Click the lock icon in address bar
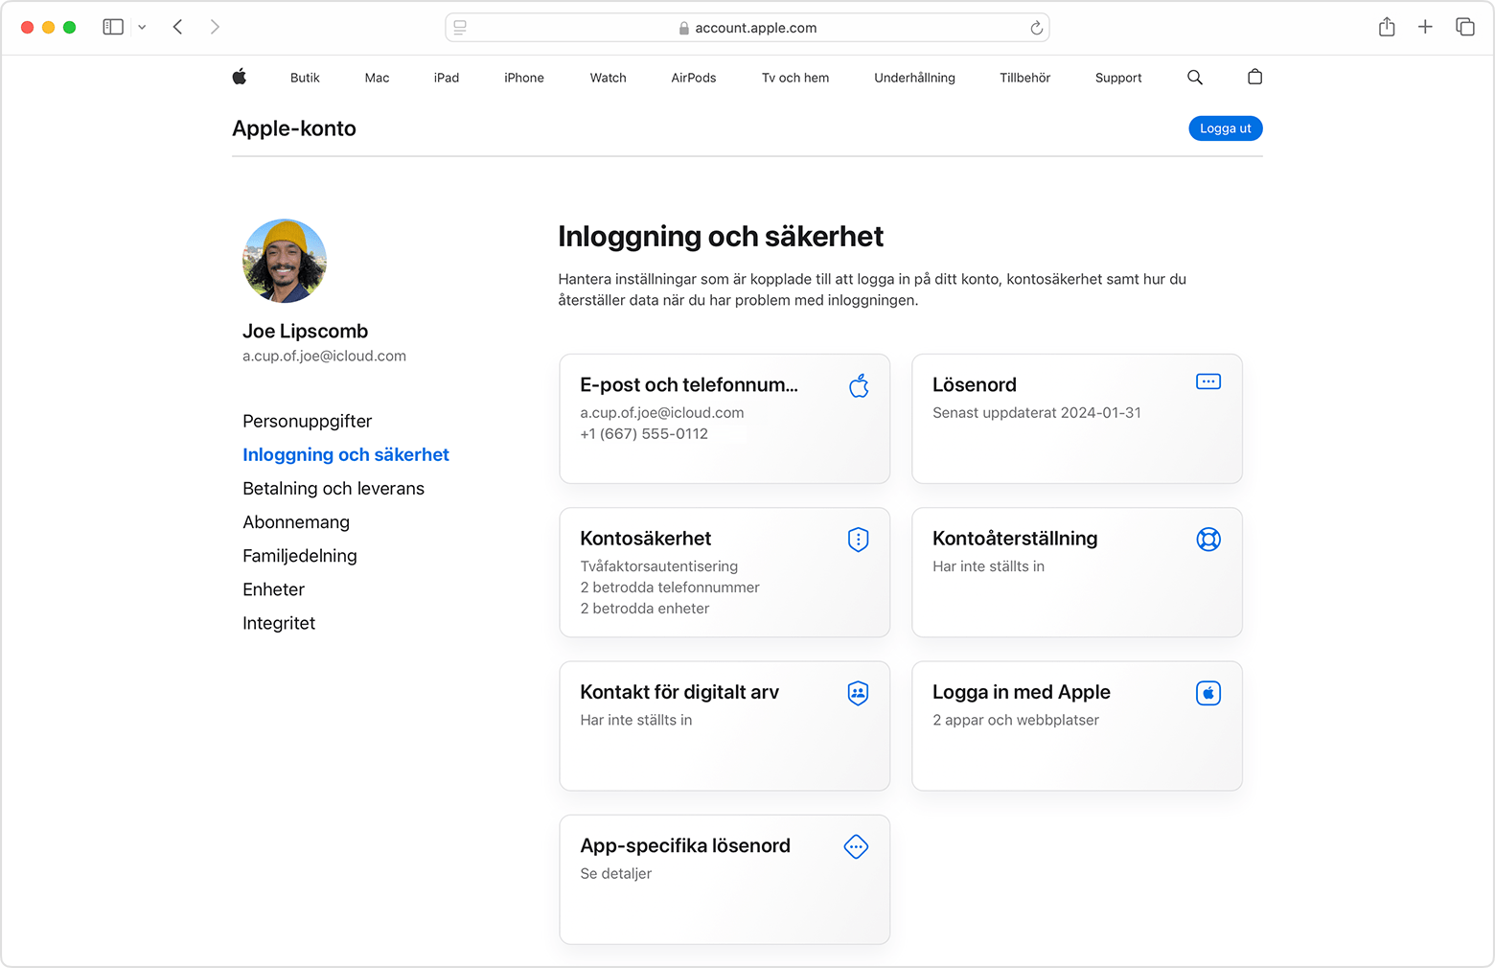Image resolution: width=1495 pixels, height=968 pixels. [683, 29]
